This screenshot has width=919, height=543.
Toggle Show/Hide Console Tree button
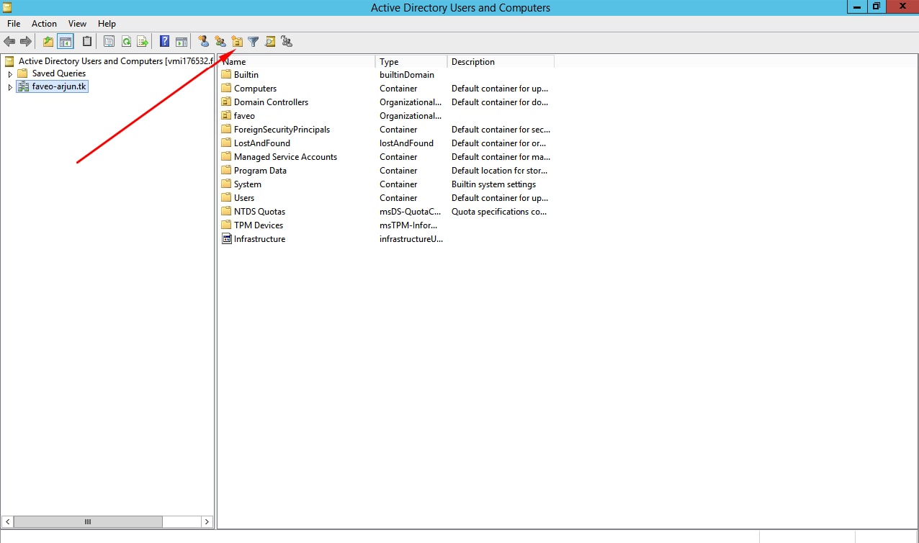pos(65,42)
